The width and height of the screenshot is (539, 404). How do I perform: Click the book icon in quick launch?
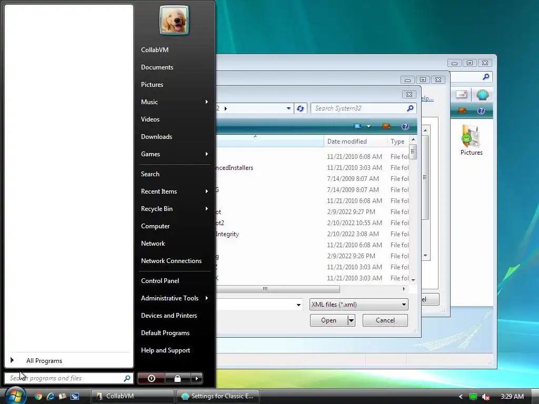coord(63,396)
